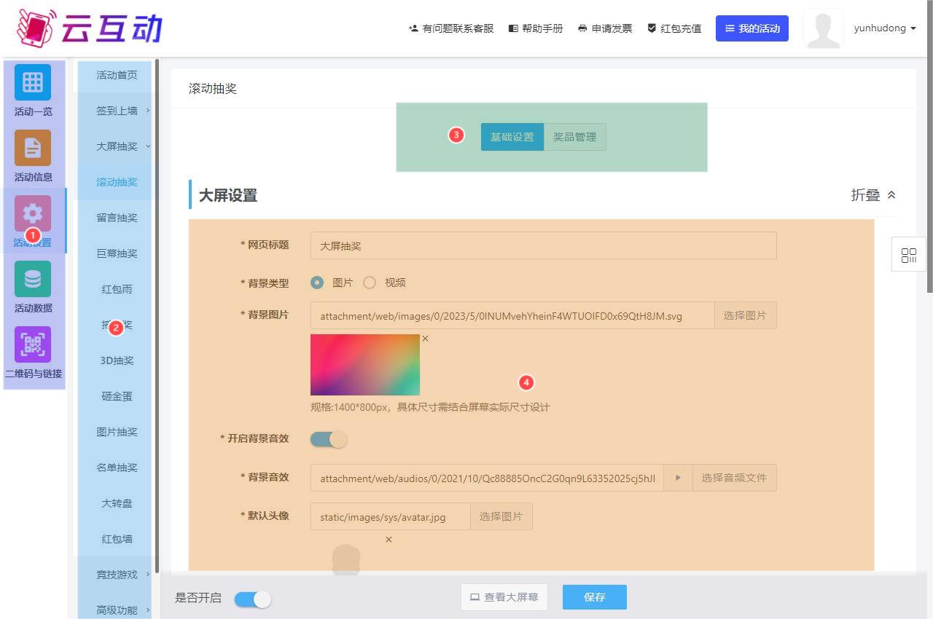This screenshot has width=933, height=619.
Task: Click the floating QR code icon on right
Action: (x=908, y=255)
